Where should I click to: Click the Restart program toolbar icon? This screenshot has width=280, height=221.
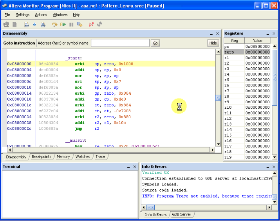(79, 24)
